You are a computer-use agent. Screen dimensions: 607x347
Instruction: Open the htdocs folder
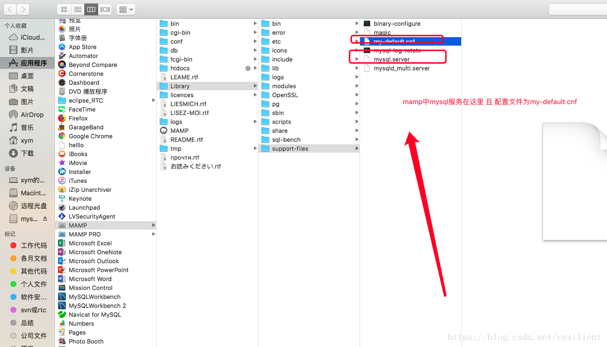[x=207, y=68]
